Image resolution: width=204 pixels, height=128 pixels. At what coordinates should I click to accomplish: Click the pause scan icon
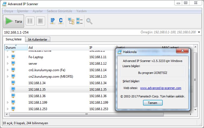(x=30, y=21)
